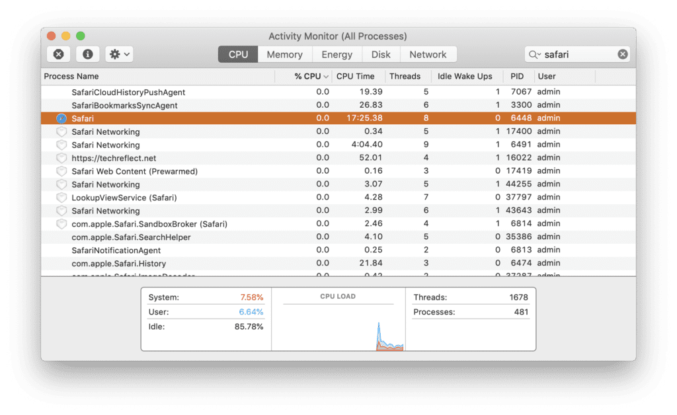
Task: Switch to the CPU tab
Action: tap(238, 54)
